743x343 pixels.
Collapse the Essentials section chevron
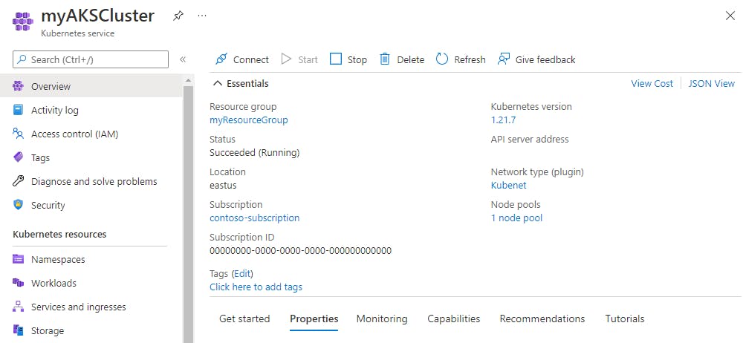(218, 83)
